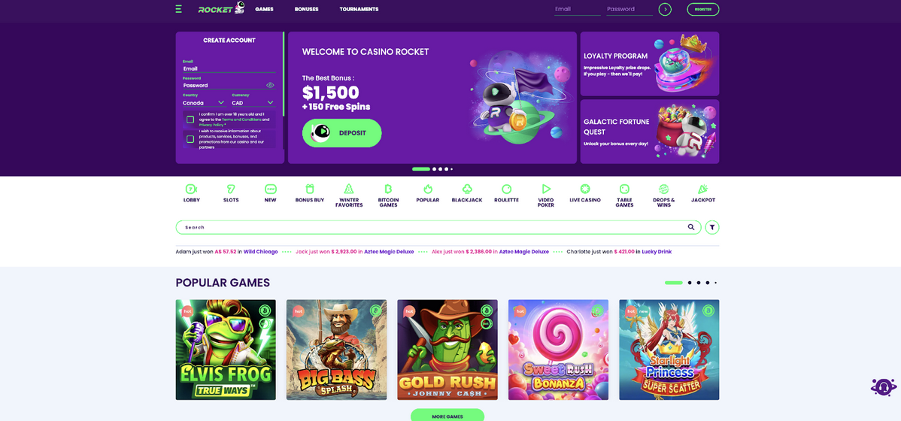This screenshot has height=421, width=901.
Task: Select second dot of banner carousel
Action: pyautogui.click(x=434, y=169)
